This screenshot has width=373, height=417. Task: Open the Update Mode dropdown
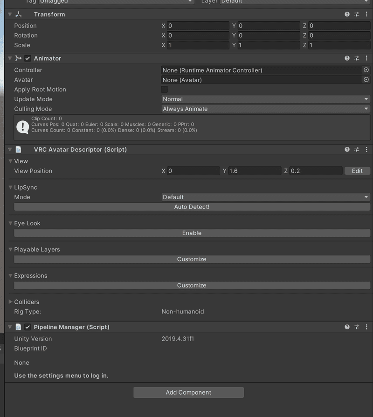266,99
